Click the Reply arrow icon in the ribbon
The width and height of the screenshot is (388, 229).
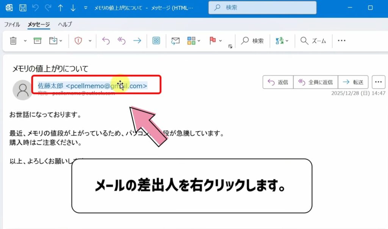106,41
